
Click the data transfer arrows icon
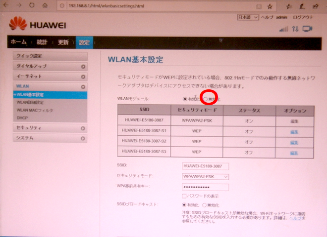click(295, 29)
